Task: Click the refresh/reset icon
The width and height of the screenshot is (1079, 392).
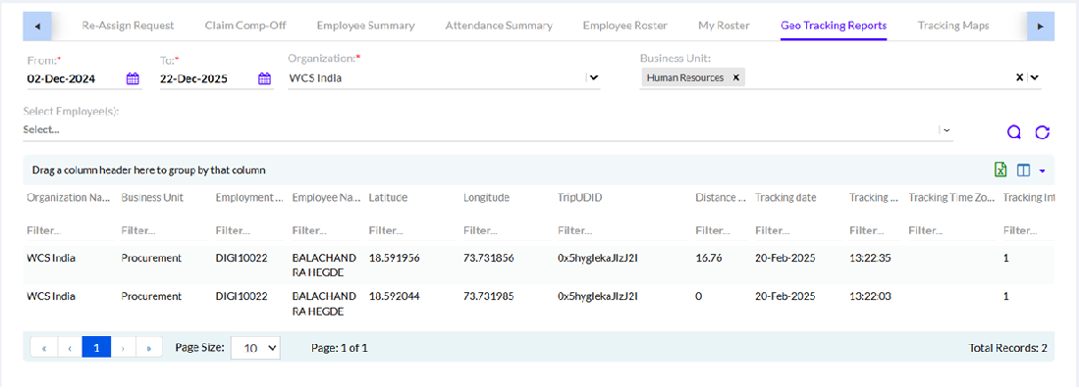Action: (1043, 132)
